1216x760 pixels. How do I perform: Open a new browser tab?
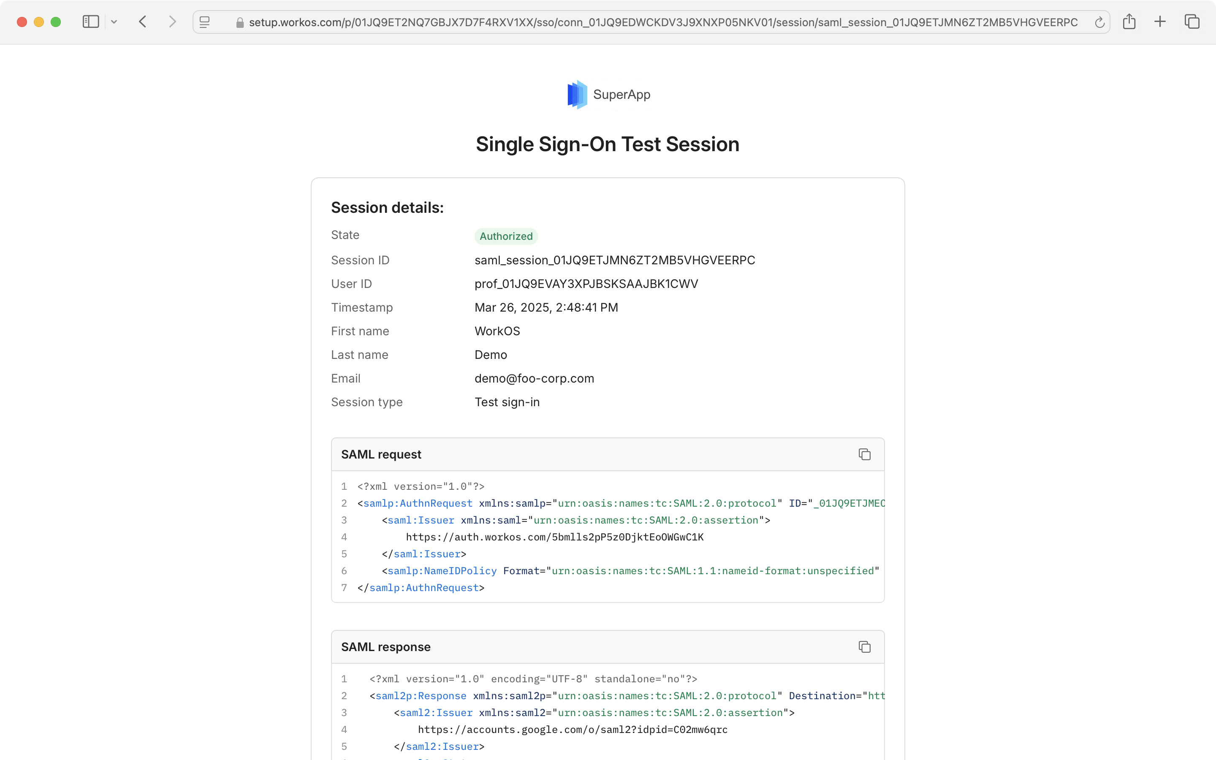click(1160, 22)
